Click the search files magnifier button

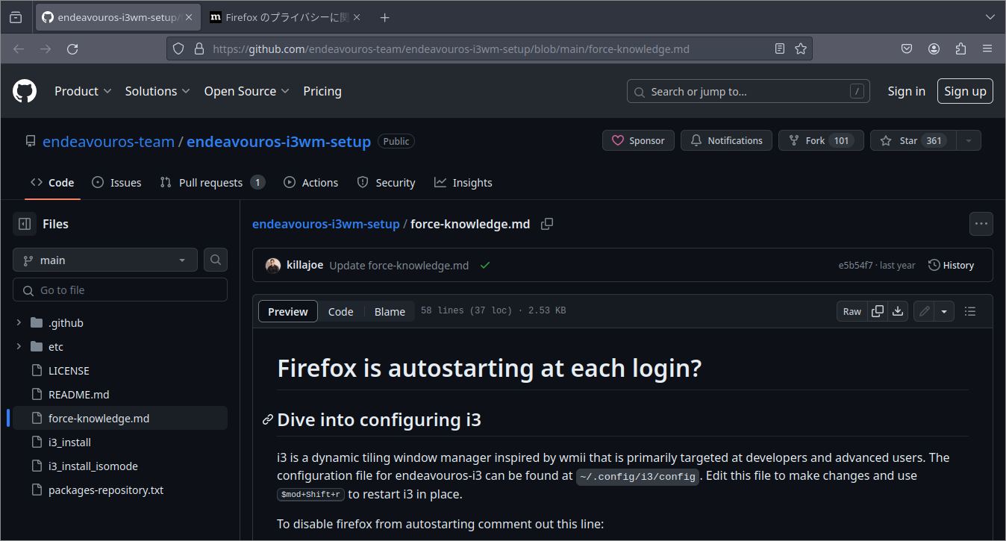coord(216,260)
